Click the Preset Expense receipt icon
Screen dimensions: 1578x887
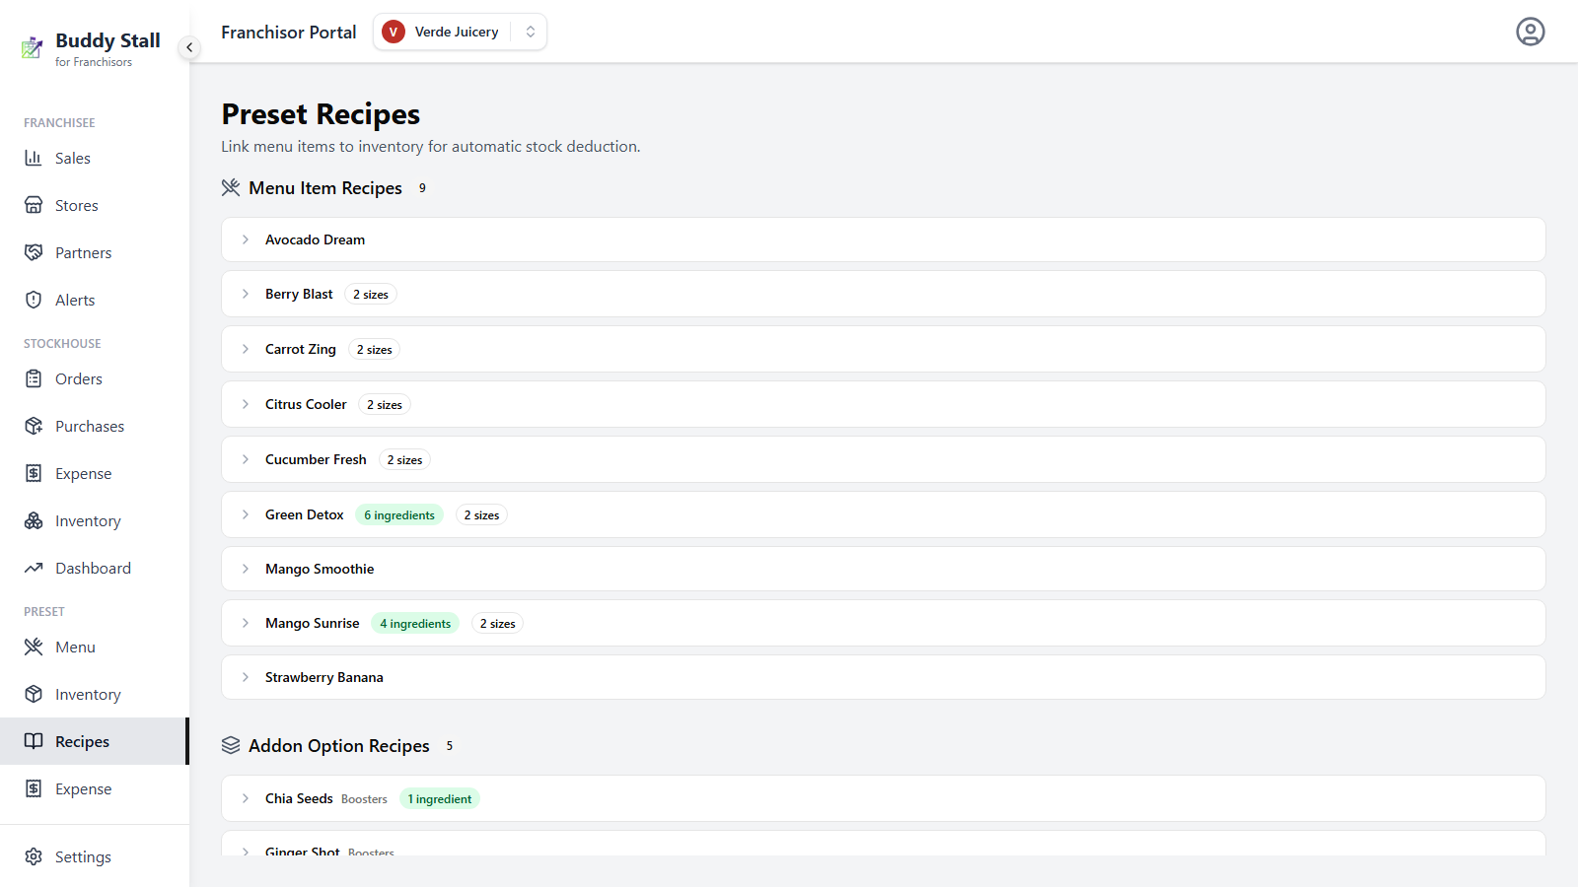[x=34, y=788]
